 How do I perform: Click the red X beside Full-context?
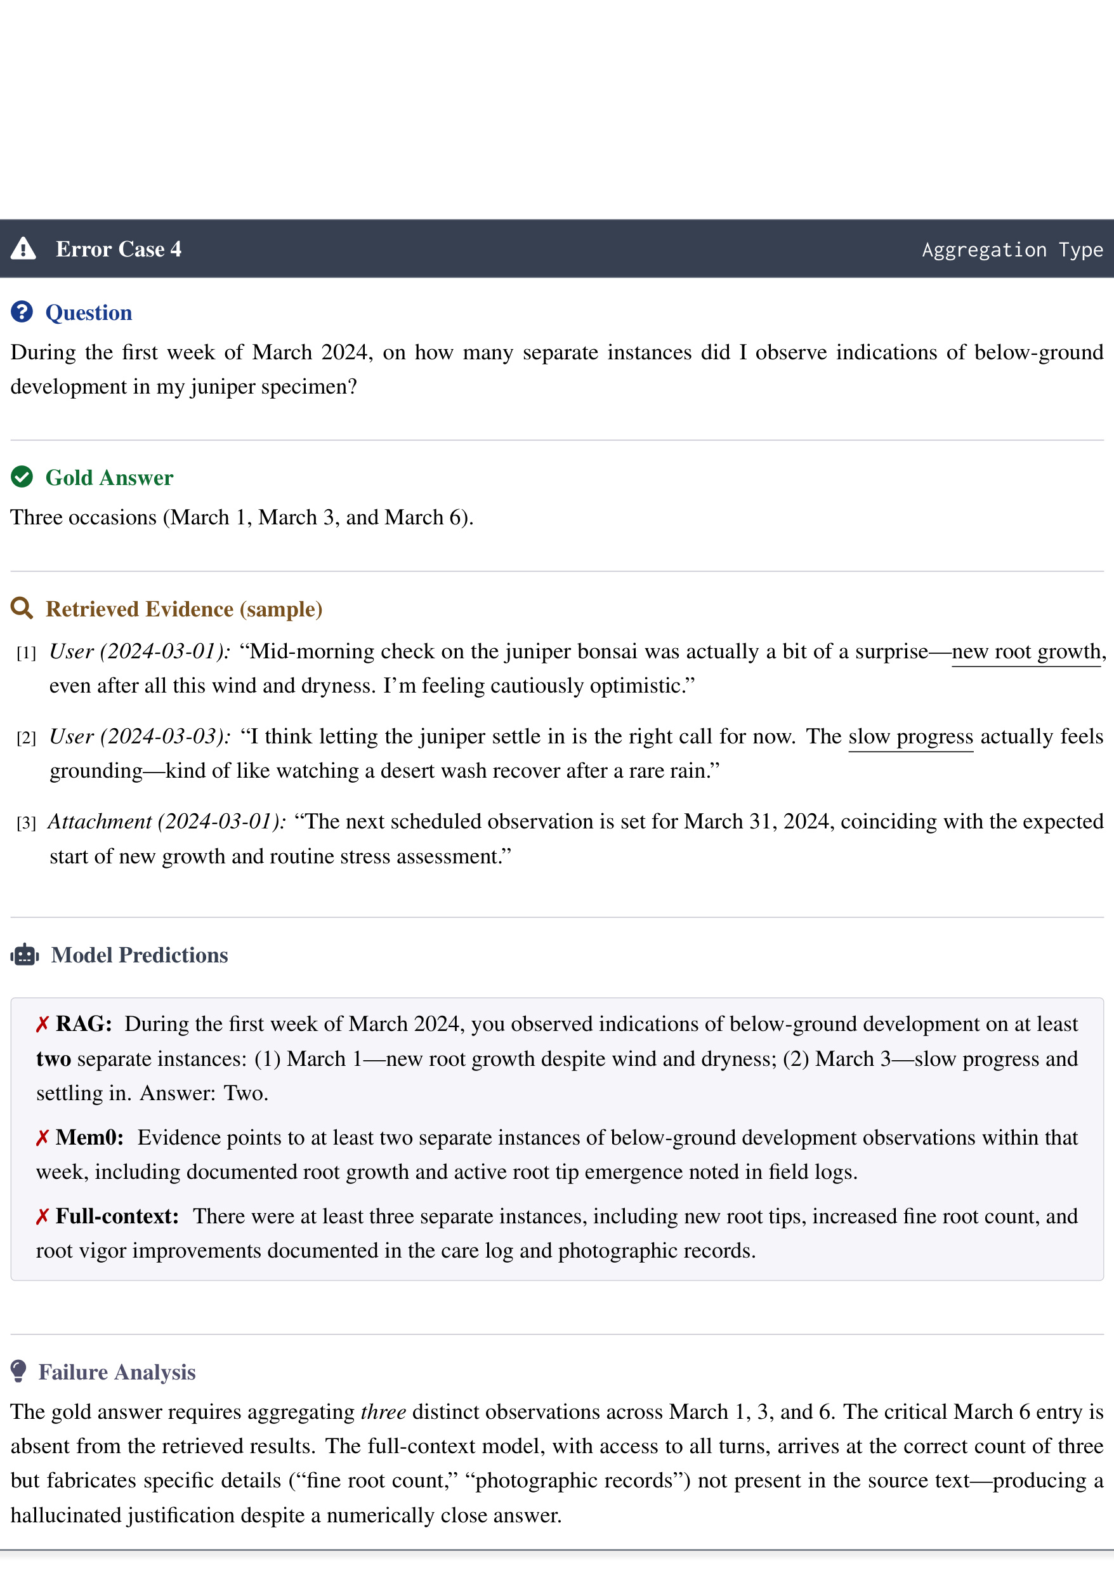[x=42, y=1217]
